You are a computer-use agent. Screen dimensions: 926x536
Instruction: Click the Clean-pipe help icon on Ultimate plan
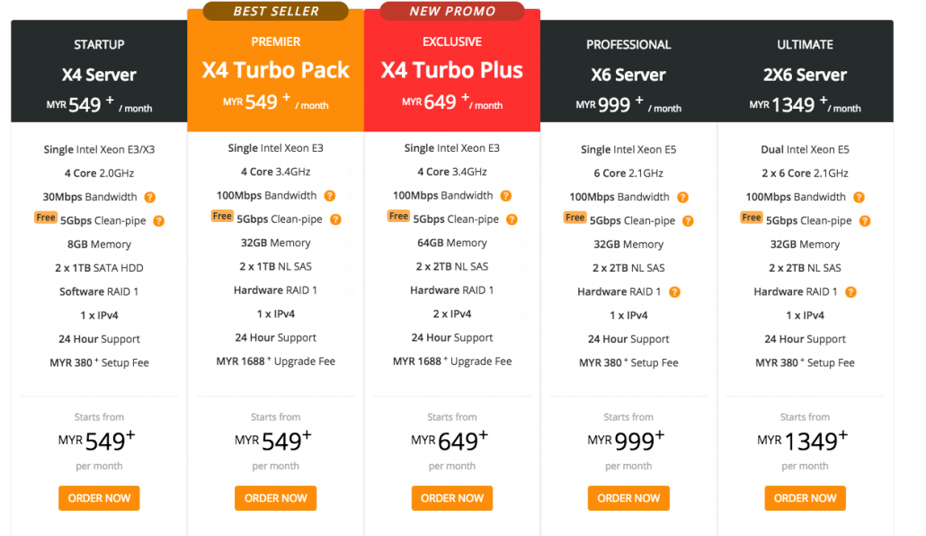point(865,219)
